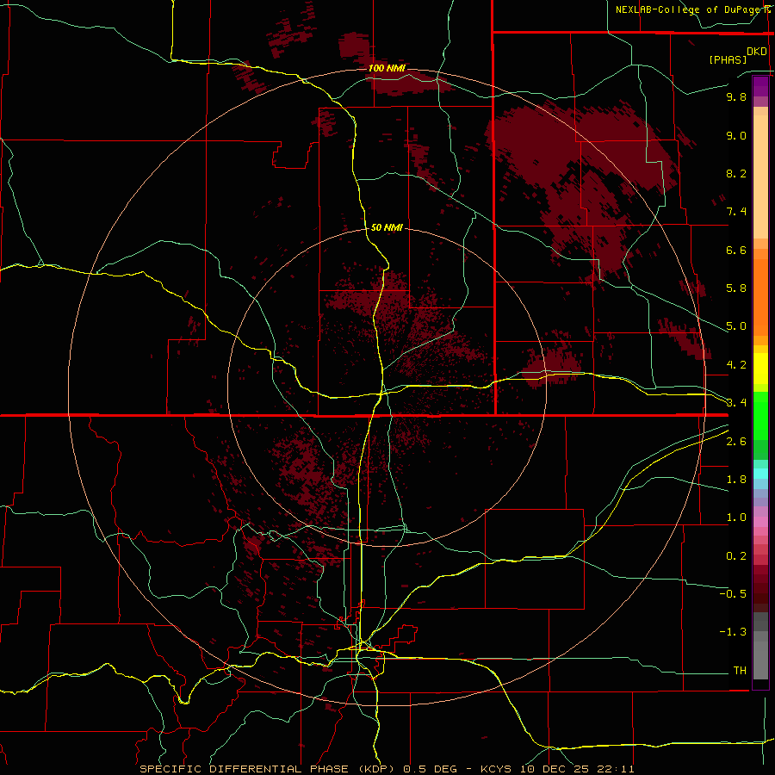
Task: Pick the dark orange band on the color scale
Action: (x=760, y=297)
